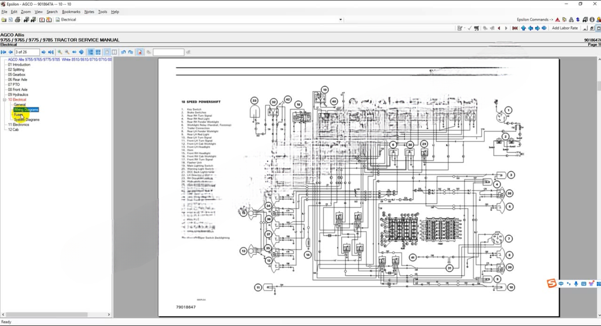This screenshot has width=601, height=326.
Task: Go to next page with blue arrow
Action: pyautogui.click(x=44, y=52)
